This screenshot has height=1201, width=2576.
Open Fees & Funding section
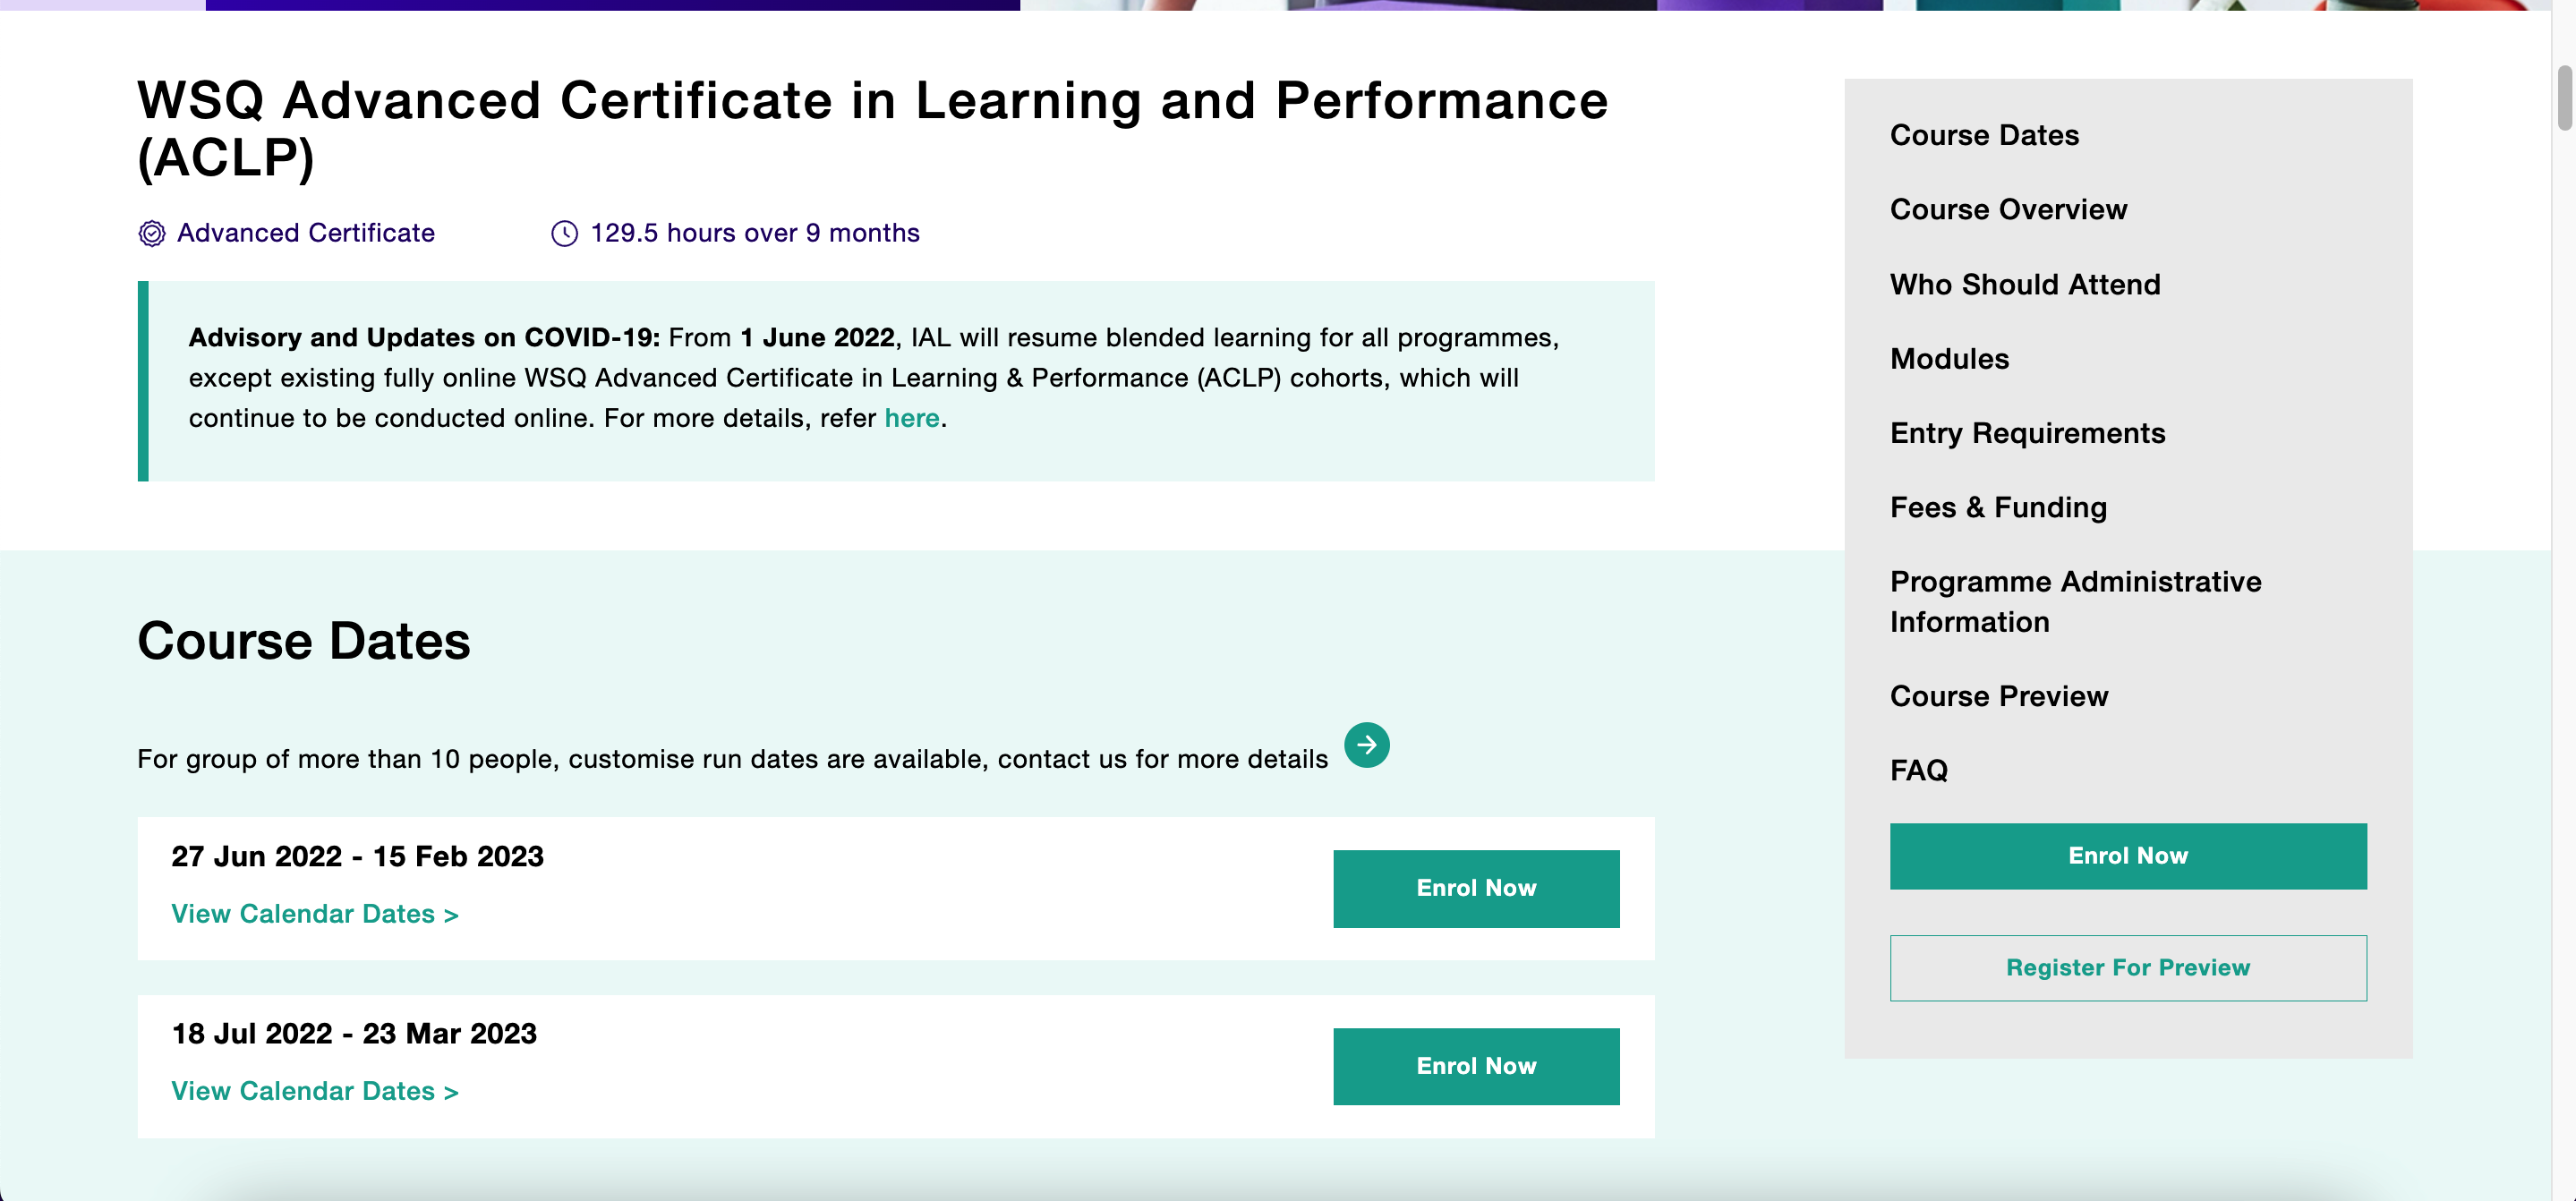[x=1998, y=507]
